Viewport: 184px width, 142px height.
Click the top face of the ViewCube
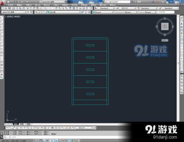click(x=165, y=26)
